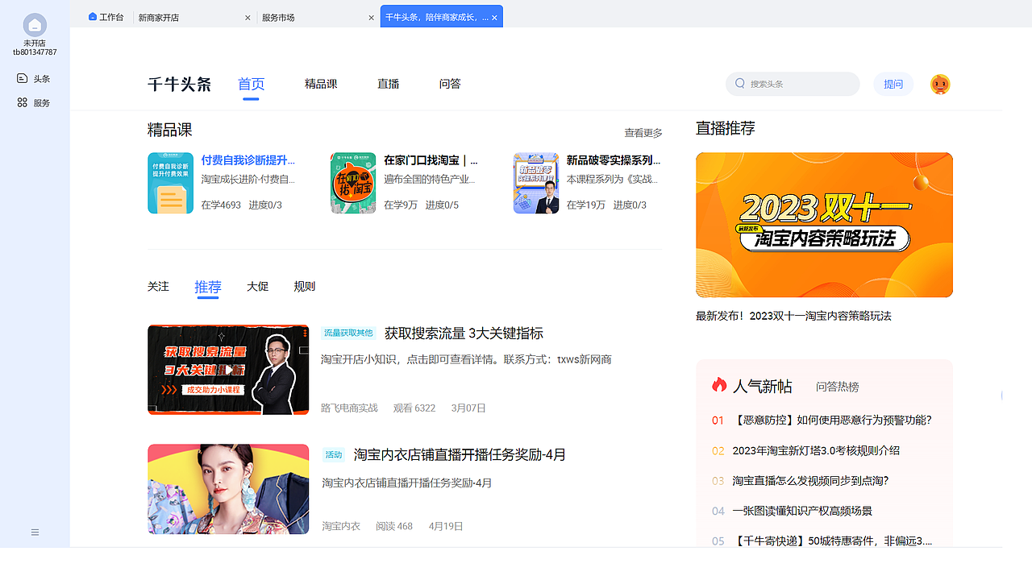
Task: Open the profile avatar next to 提问
Action: [x=939, y=83]
